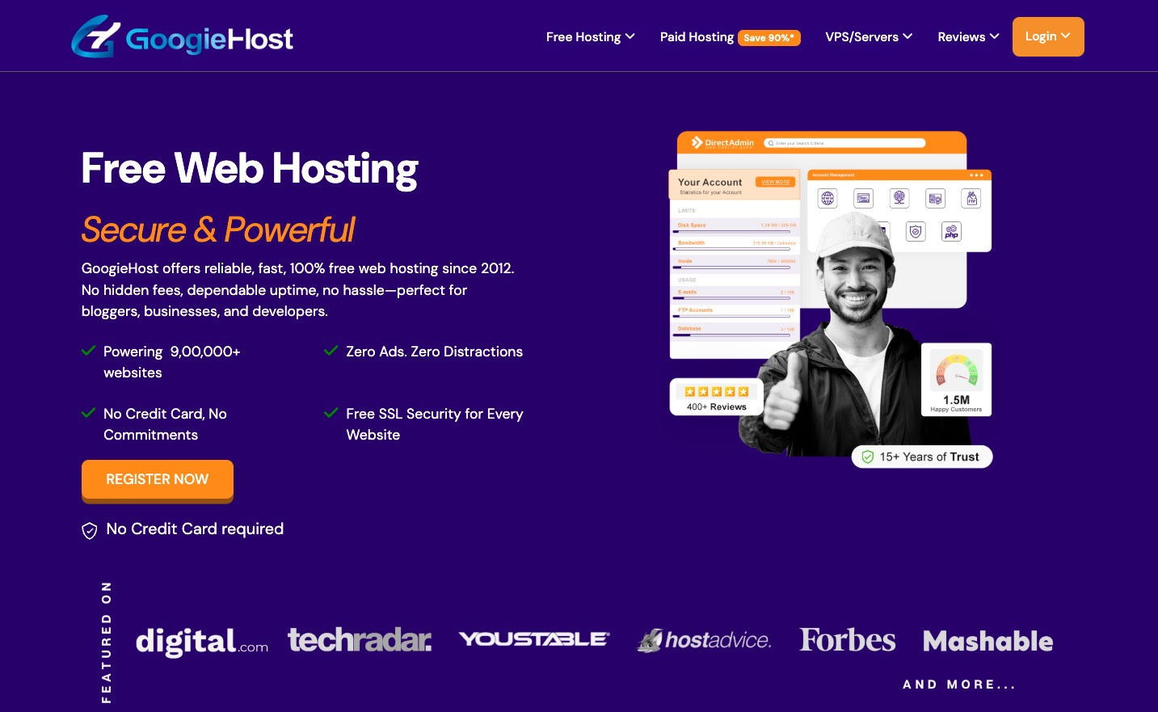Click the Forbes featured logo

coord(848,640)
